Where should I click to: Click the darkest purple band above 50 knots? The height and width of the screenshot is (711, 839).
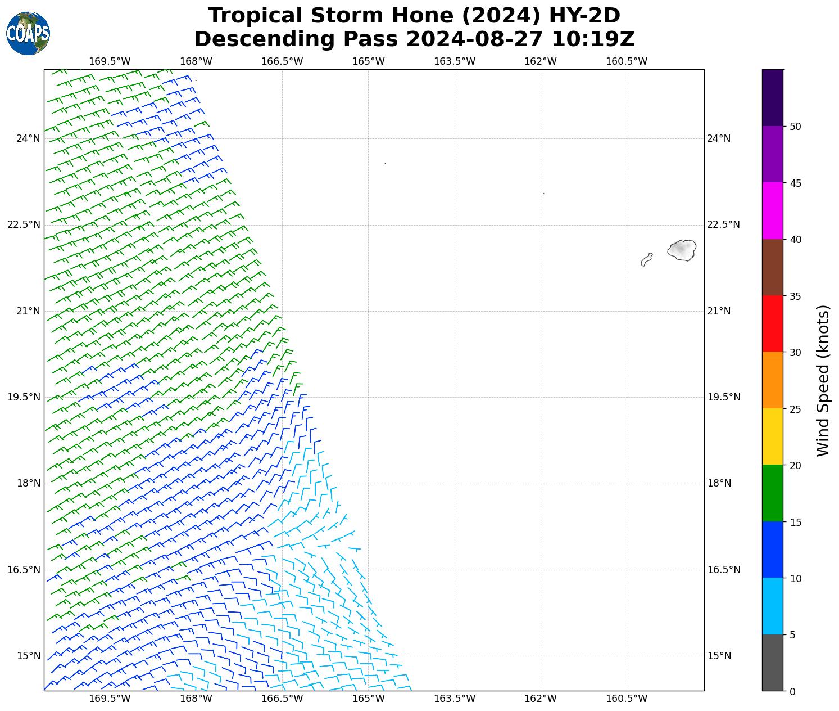(773, 97)
